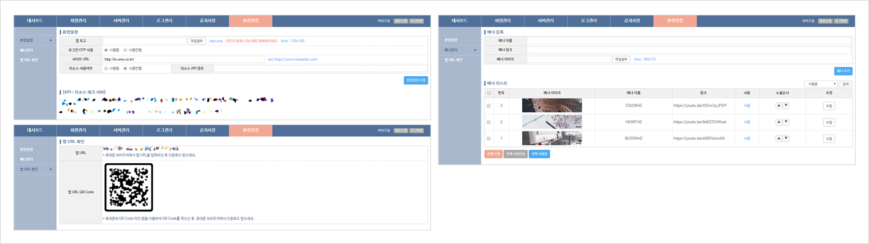Move the BLOOM*IZ banner down in order
869x244 pixels.
(786, 138)
